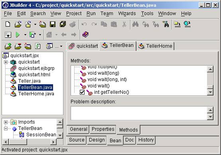Image resolution: width=221 pixels, height=155 pixels.
Task: Click the Help book icon
Action: 85,35
